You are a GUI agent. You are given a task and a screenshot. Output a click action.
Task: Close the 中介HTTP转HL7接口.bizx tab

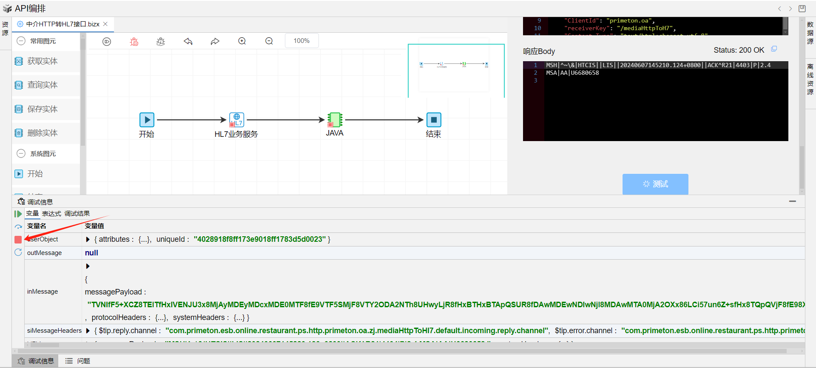click(x=105, y=24)
